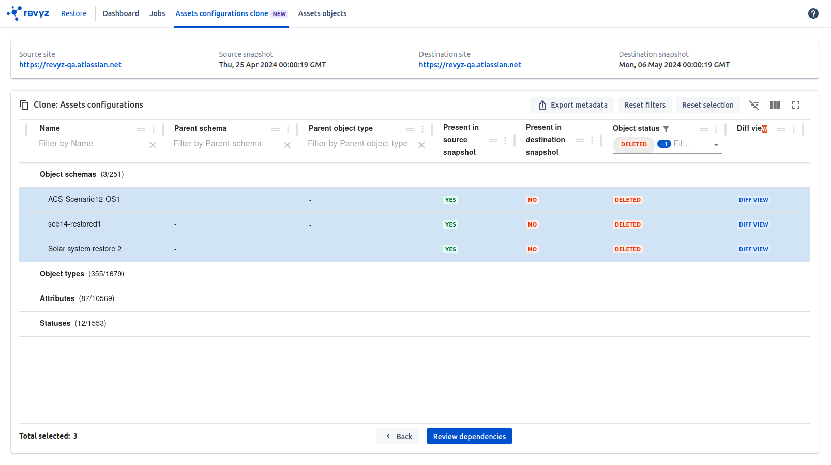Click Reset selection button

(x=707, y=105)
